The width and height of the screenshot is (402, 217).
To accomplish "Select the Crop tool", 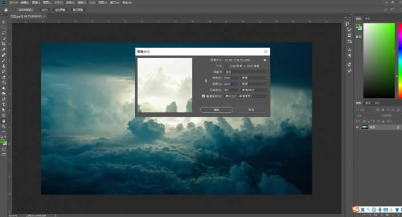I will 3,44.
